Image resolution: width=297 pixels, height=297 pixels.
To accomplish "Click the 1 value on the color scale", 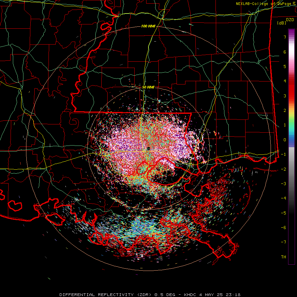I will tap(285, 125).
